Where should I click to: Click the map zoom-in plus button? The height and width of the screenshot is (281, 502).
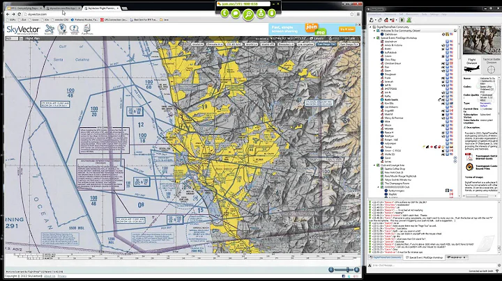[x=357, y=270]
